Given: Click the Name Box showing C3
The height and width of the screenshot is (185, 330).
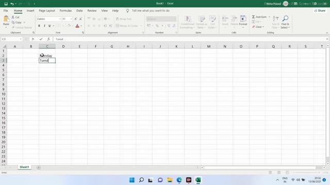Looking at the screenshot, I should [x=12, y=39].
